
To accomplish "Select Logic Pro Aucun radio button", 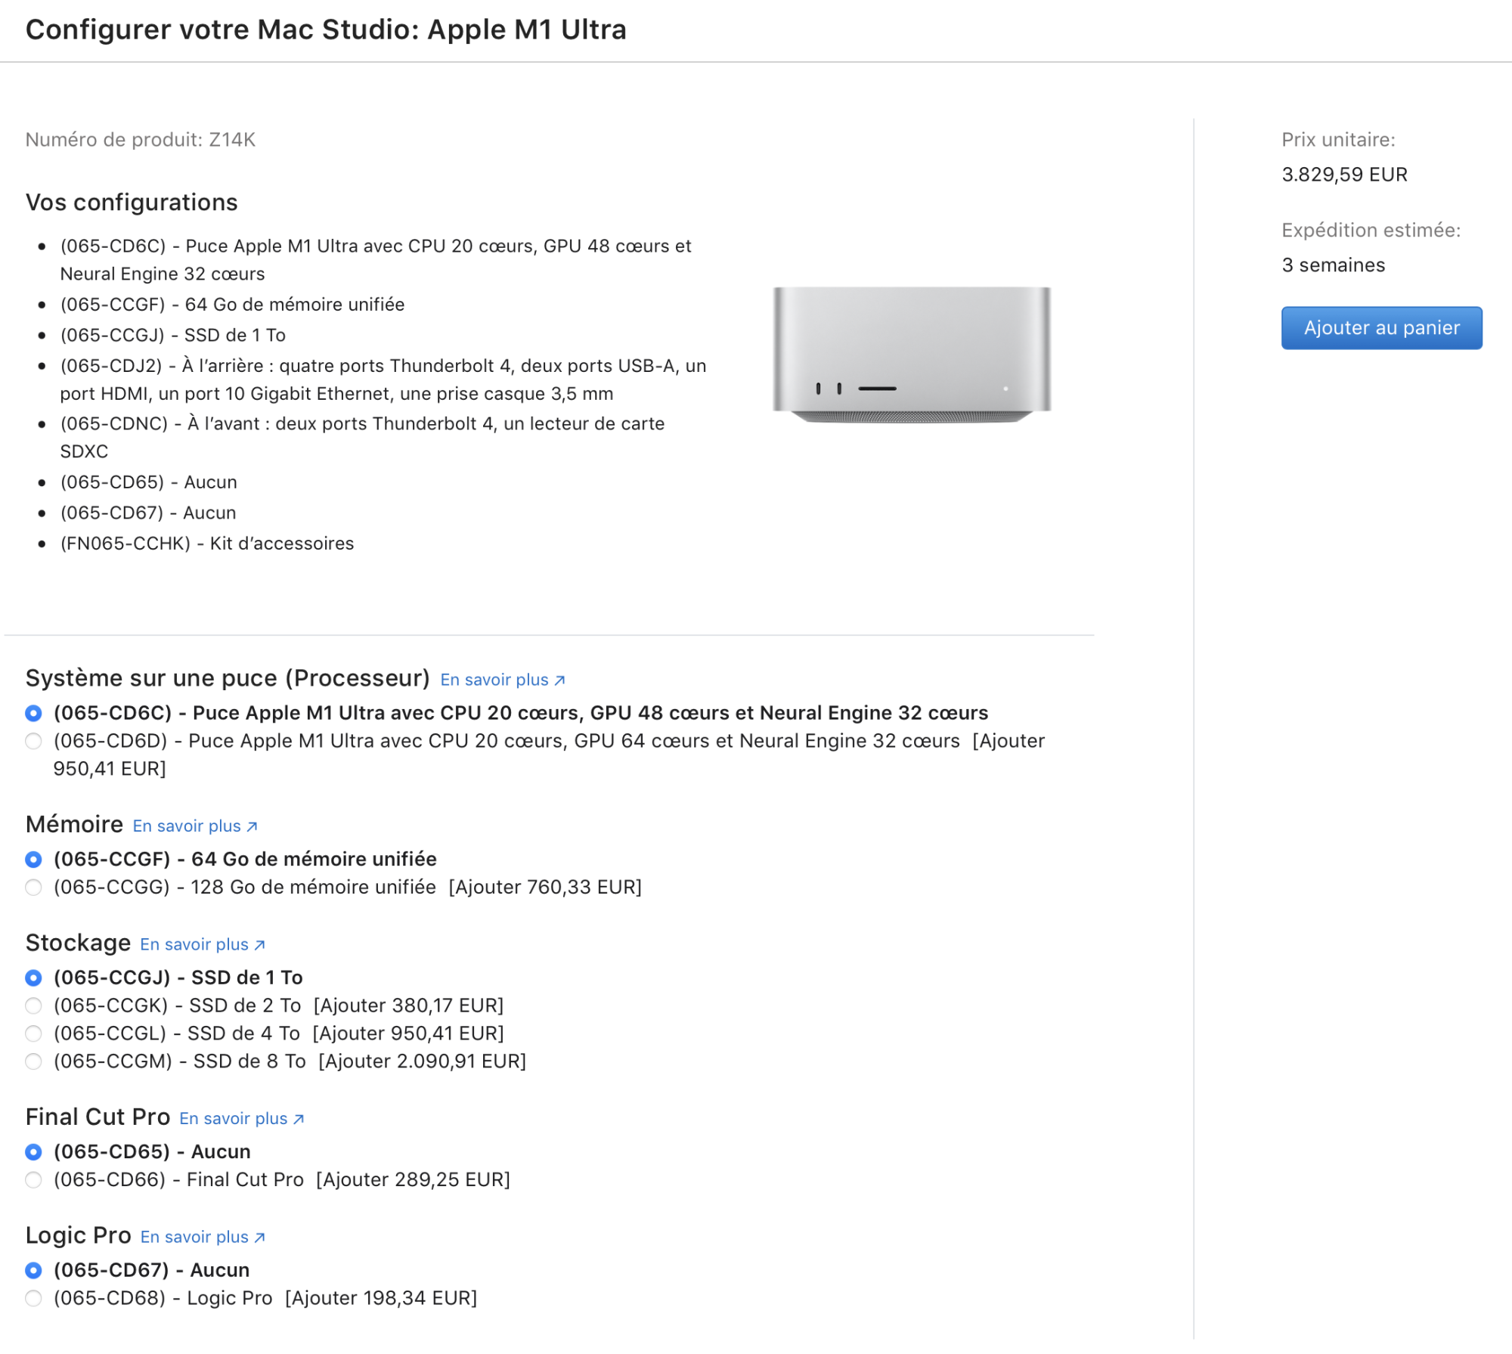I will coord(33,1270).
